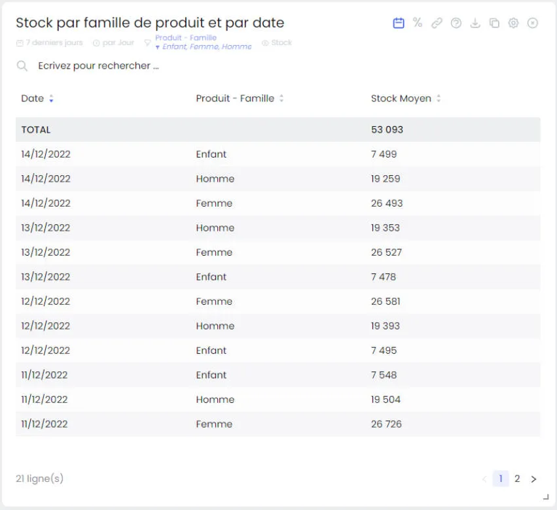The width and height of the screenshot is (557, 510).
Task: Click the 7 495 stock value
Action: coord(384,350)
